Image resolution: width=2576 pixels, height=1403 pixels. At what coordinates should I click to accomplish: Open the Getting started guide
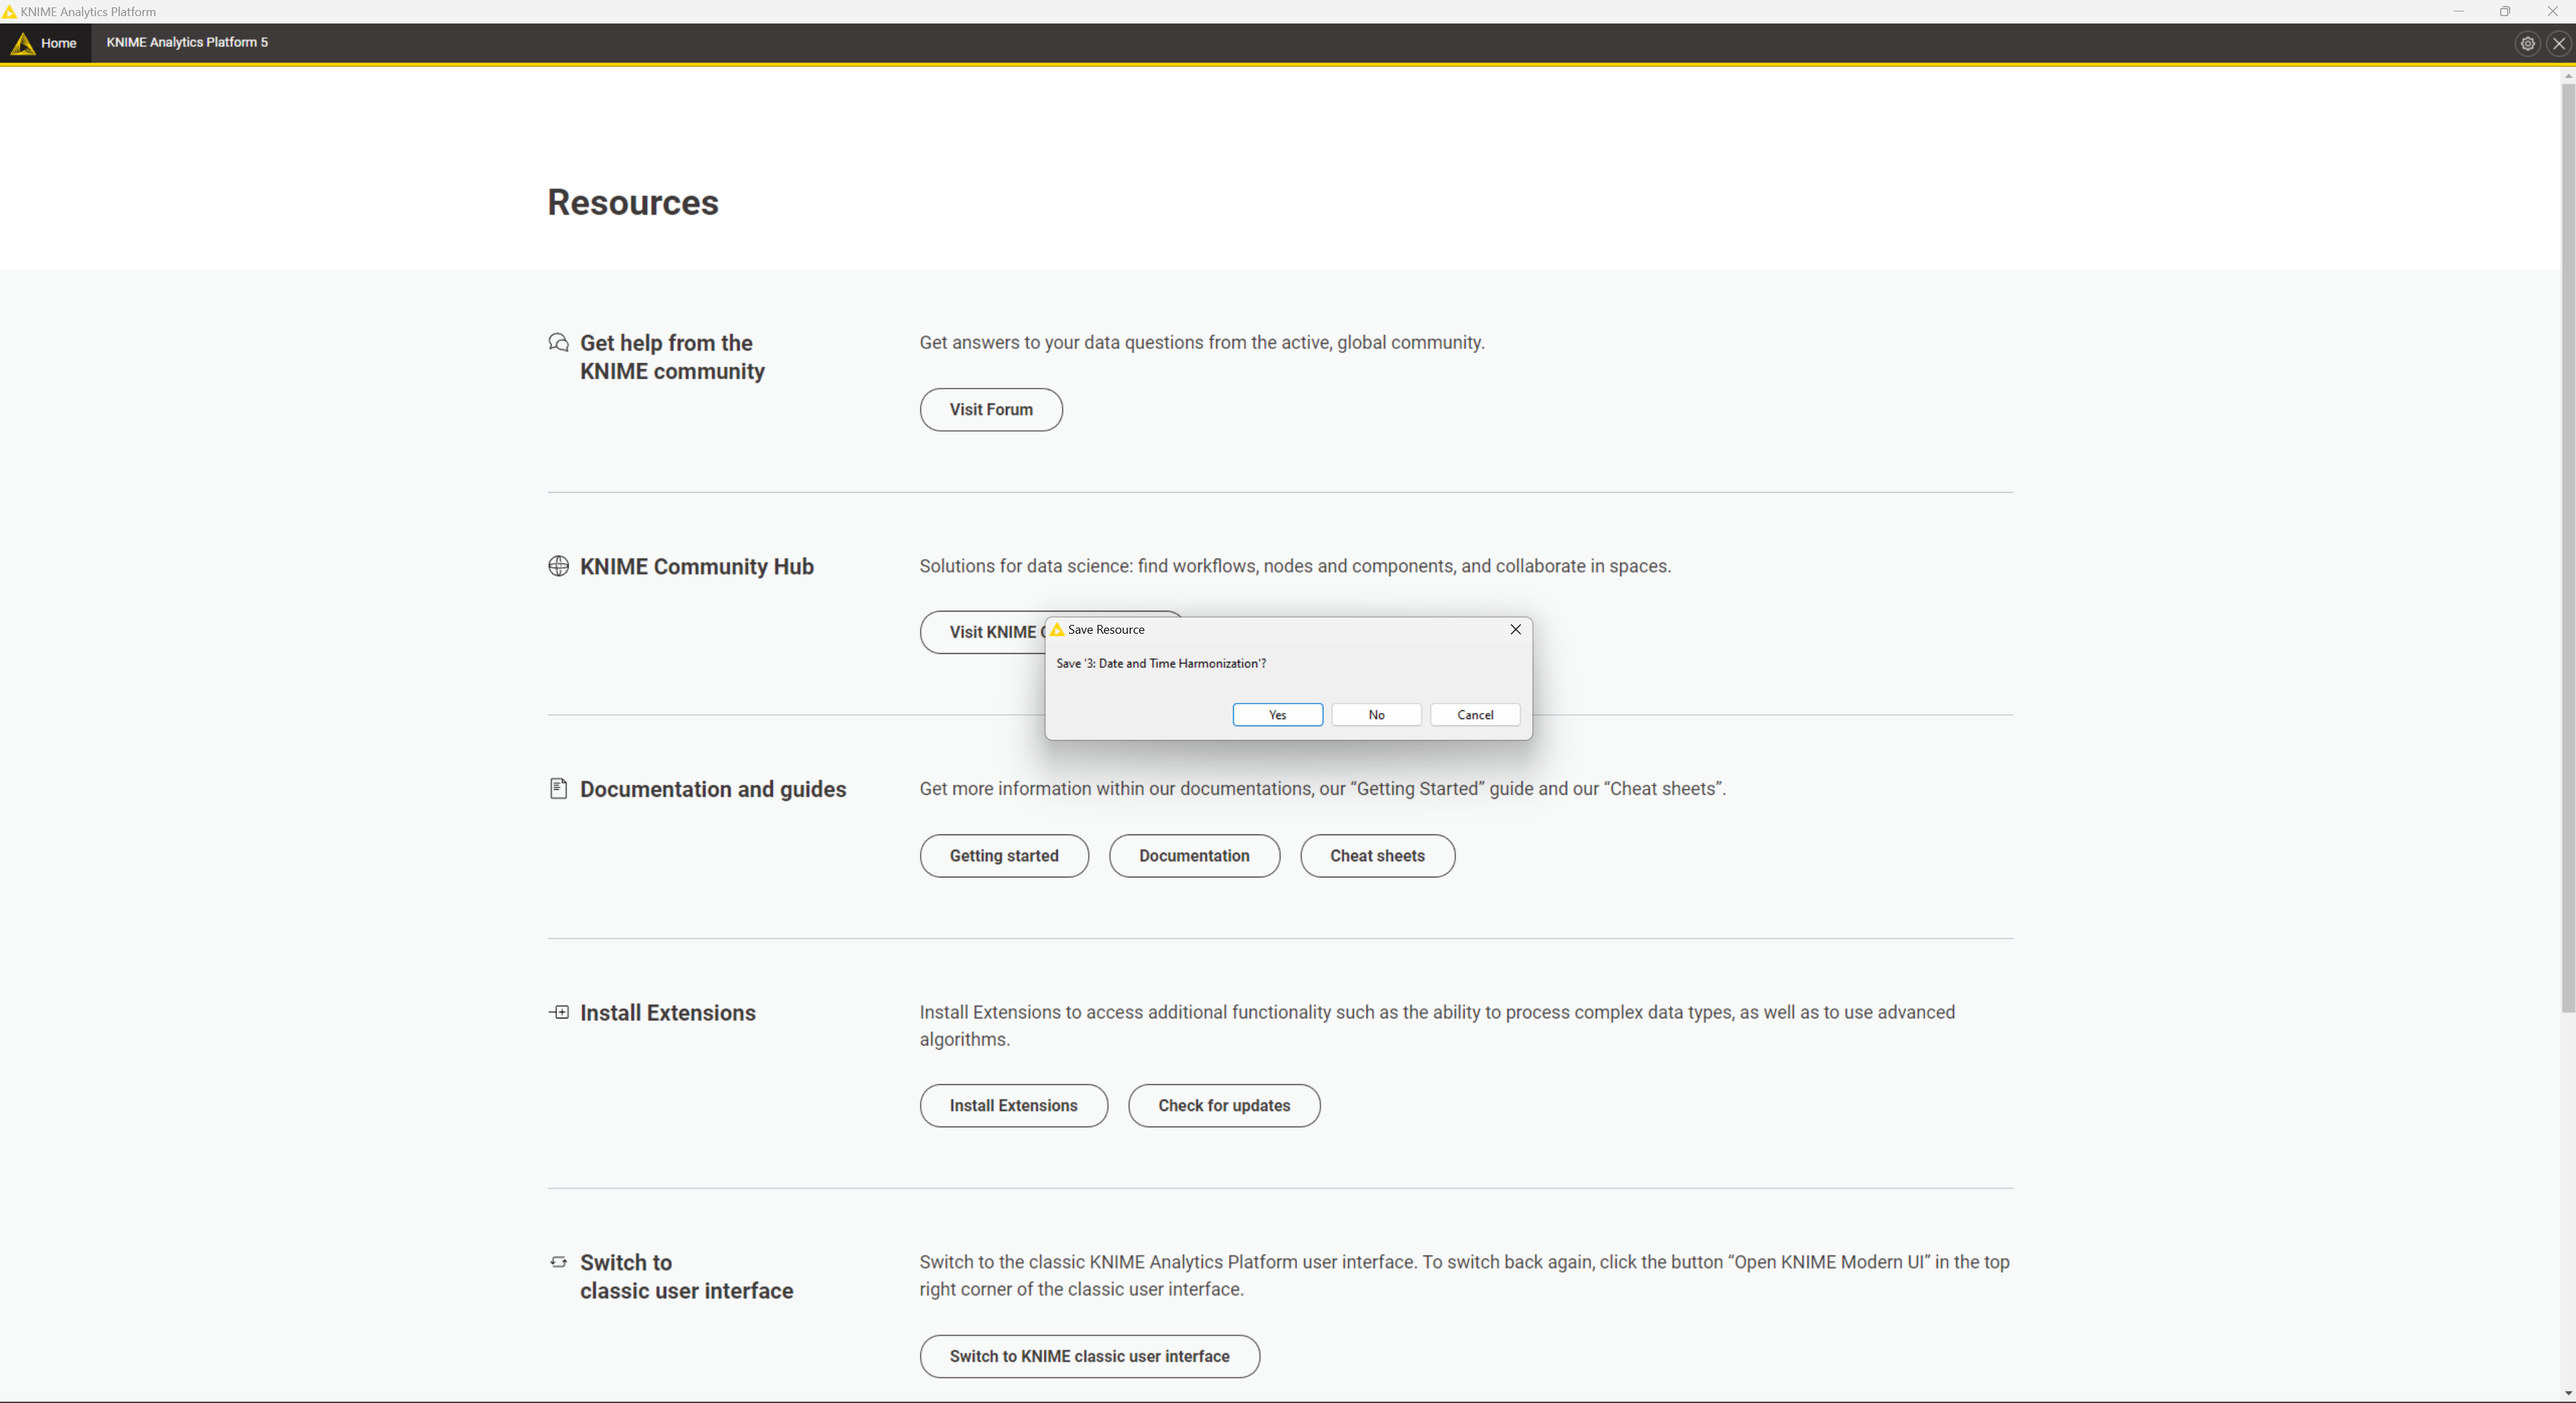(1004, 856)
